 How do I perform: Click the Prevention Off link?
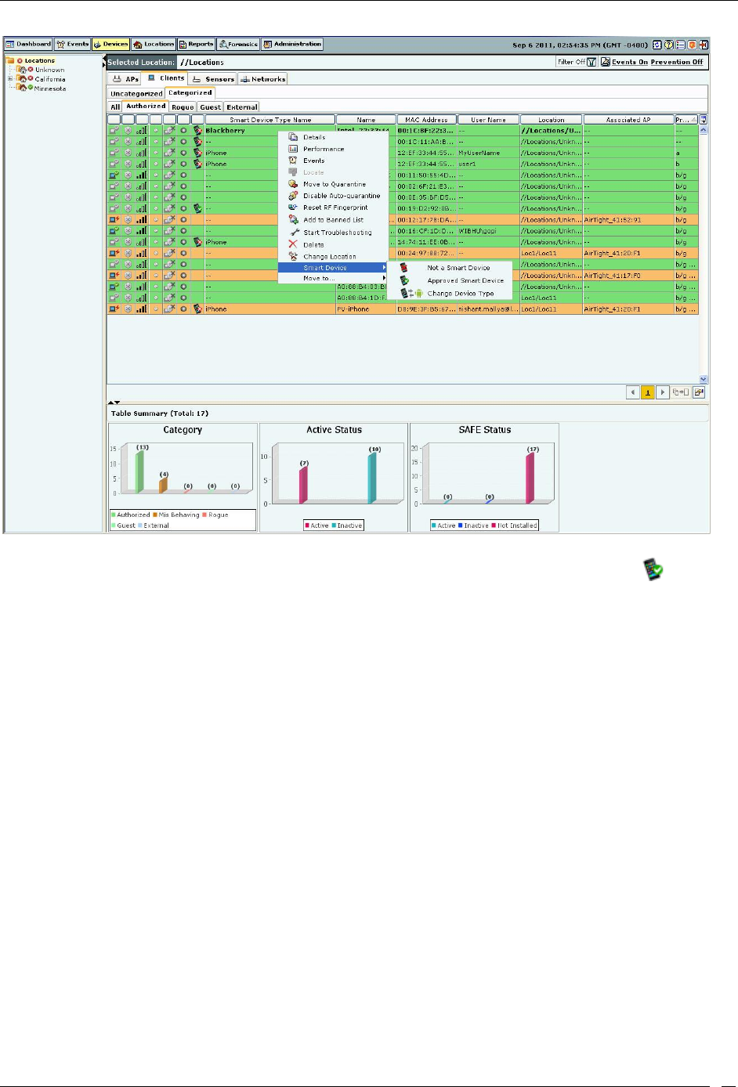pos(677,62)
